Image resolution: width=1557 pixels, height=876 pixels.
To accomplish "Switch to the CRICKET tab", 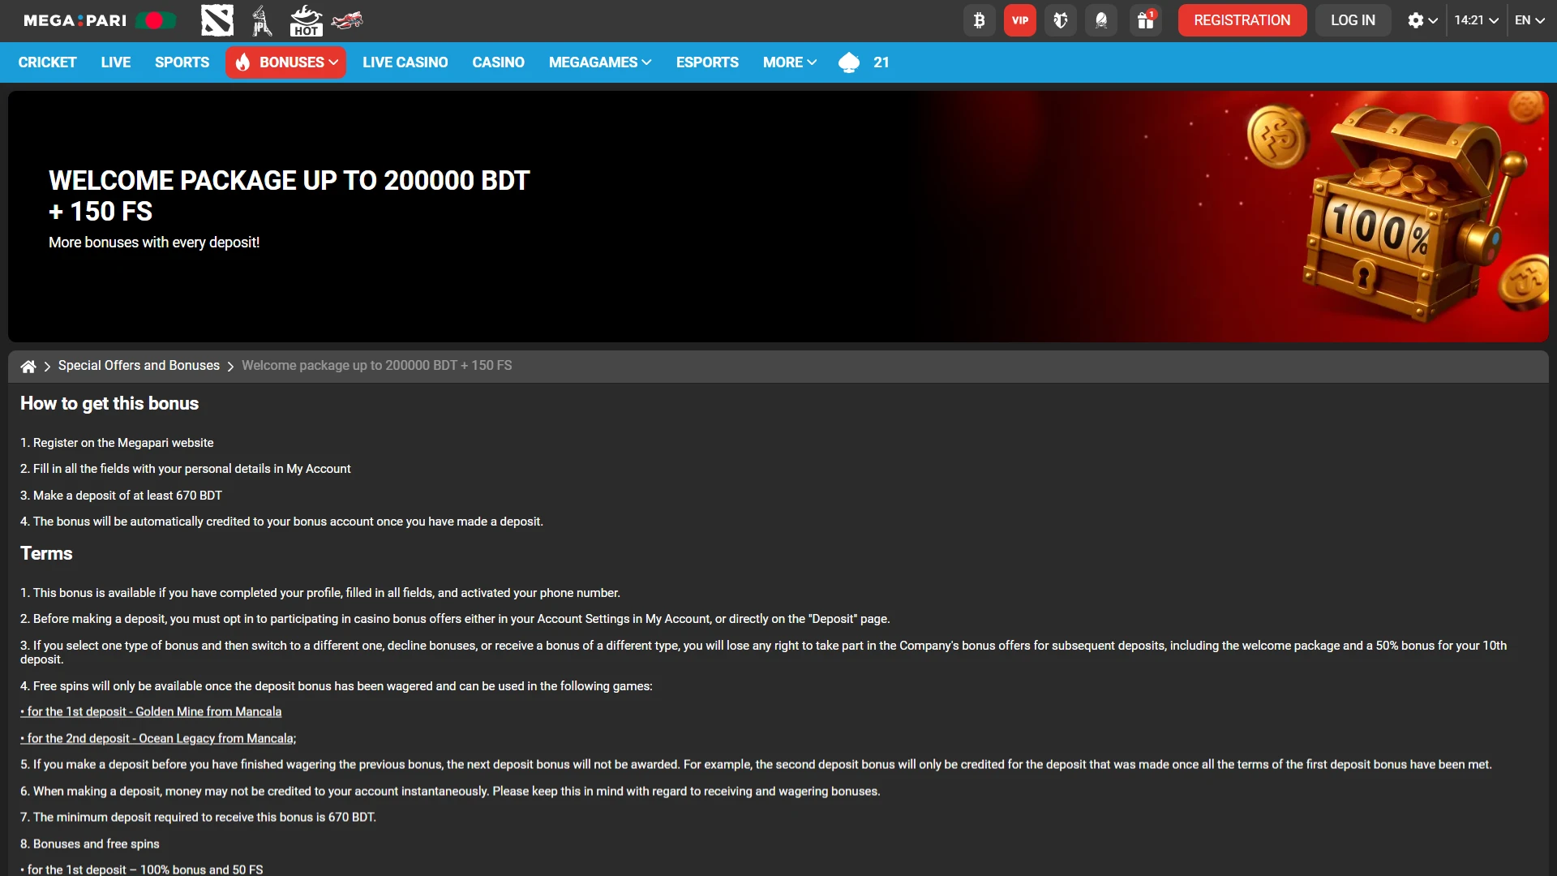I will [47, 62].
